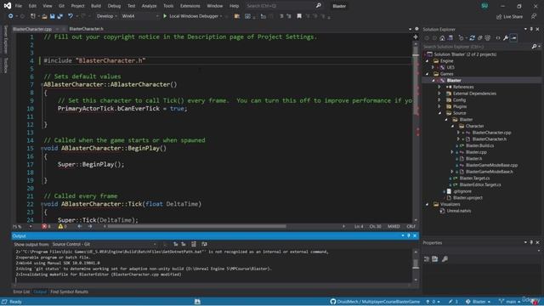Switch to BlasterCharacter.h tab

[x=86, y=29]
